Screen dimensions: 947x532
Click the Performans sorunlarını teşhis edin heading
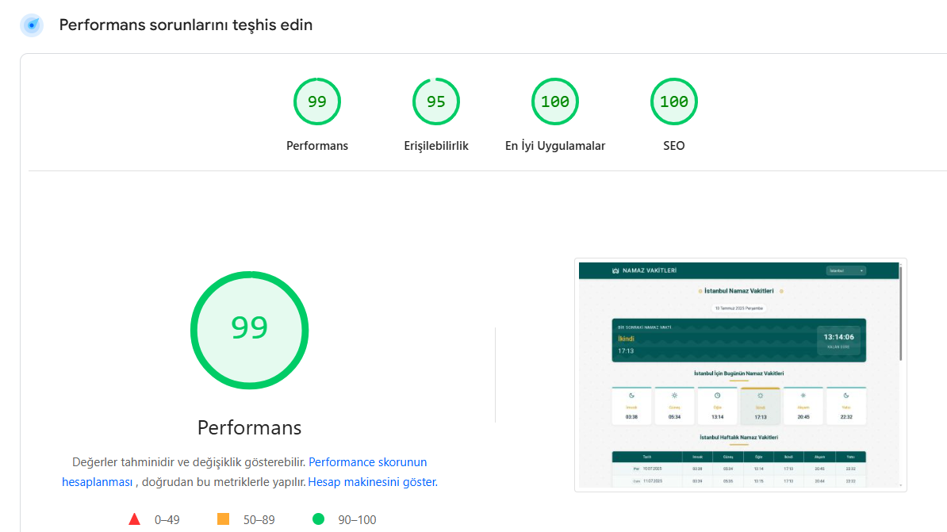click(186, 25)
